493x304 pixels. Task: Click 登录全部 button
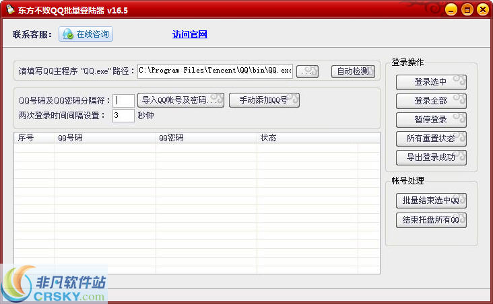[431, 101]
